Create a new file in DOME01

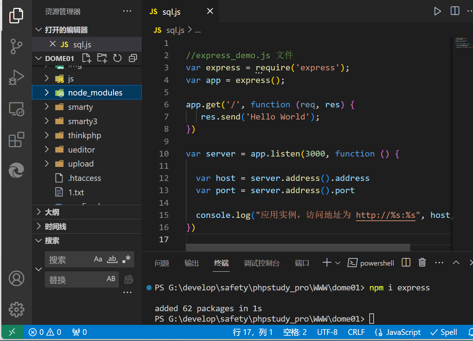(87, 58)
